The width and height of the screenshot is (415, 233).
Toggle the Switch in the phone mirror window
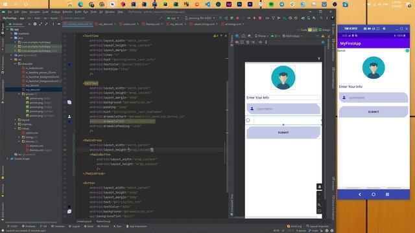pos(407,50)
